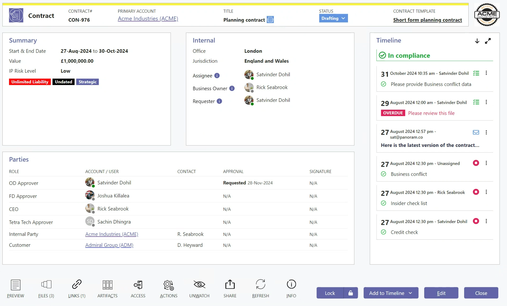The height and width of the screenshot is (306, 507).
Task: Click Assignee info icon
Action: tap(217, 76)
